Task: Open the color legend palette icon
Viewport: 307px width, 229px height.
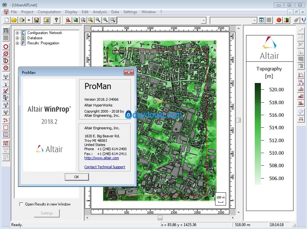Action: coord(286,20)
